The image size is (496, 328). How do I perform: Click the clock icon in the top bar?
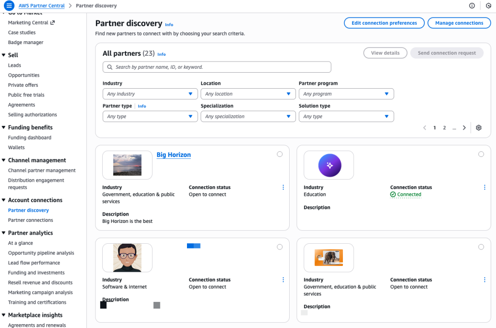[x=488, y=5]
